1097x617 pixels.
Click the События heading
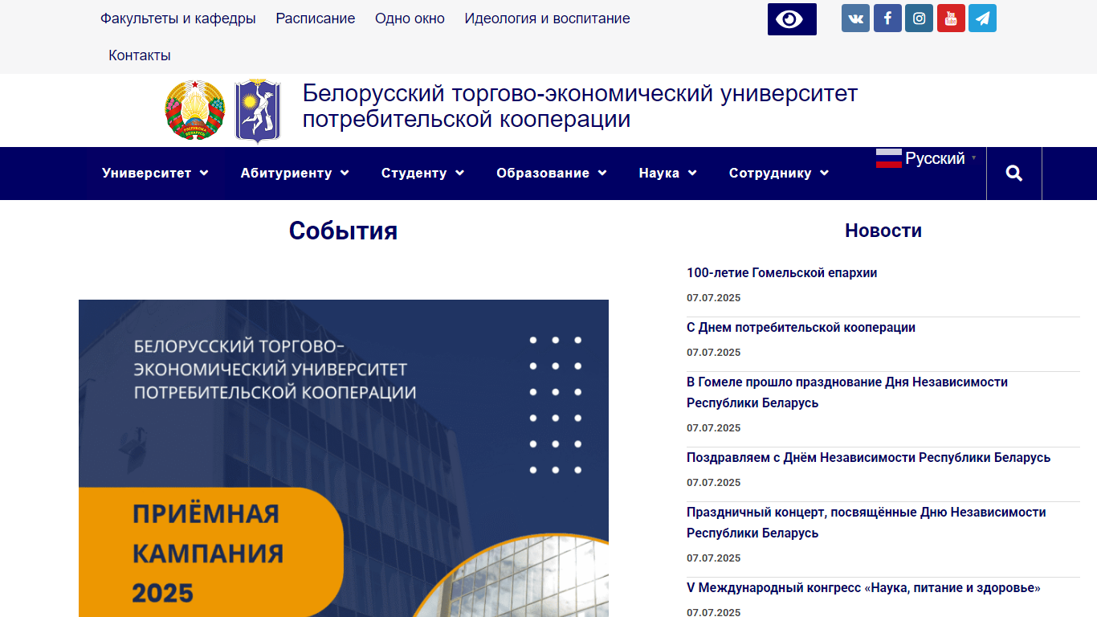click(x=344, y=231)
